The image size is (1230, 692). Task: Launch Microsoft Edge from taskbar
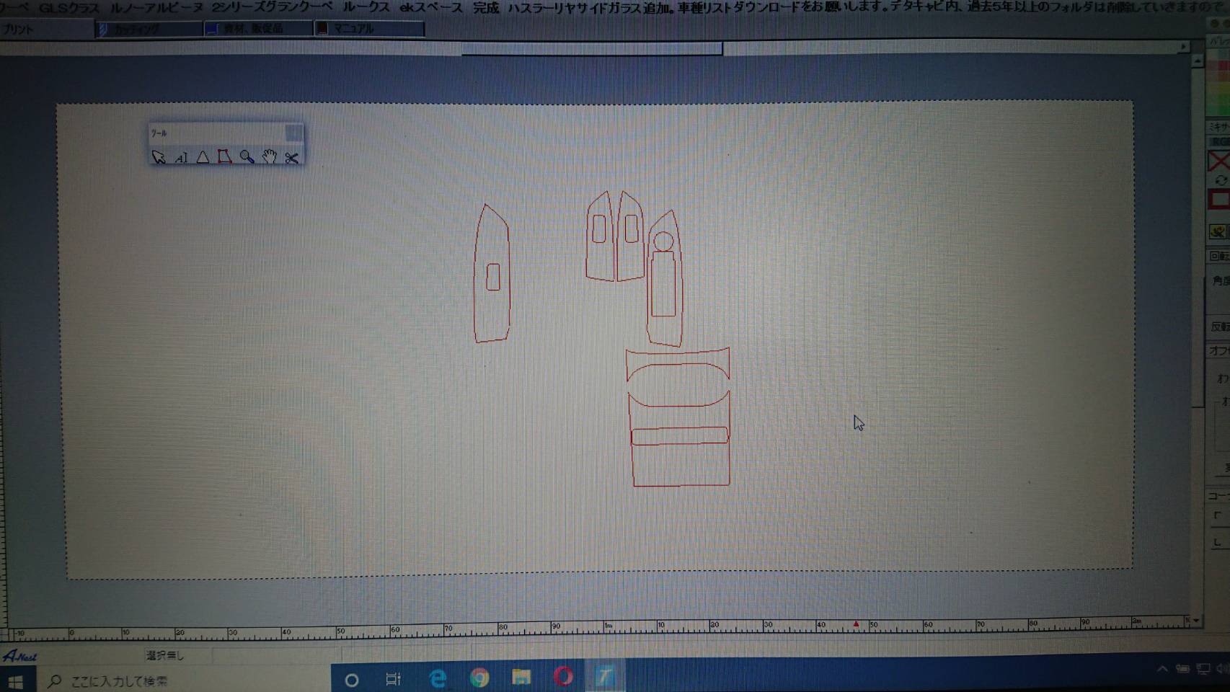tap(438, 678)
